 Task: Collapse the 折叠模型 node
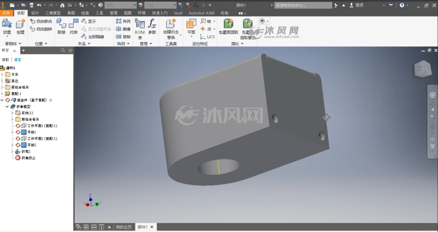click(x=7, y=106)
